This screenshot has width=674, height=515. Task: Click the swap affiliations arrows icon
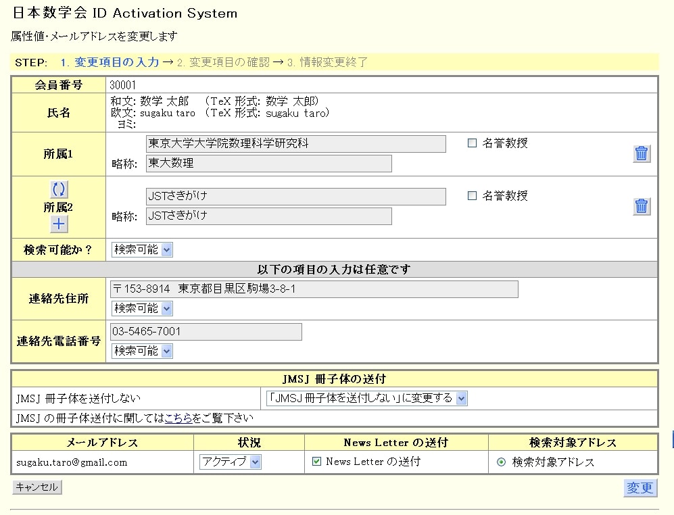59,189
